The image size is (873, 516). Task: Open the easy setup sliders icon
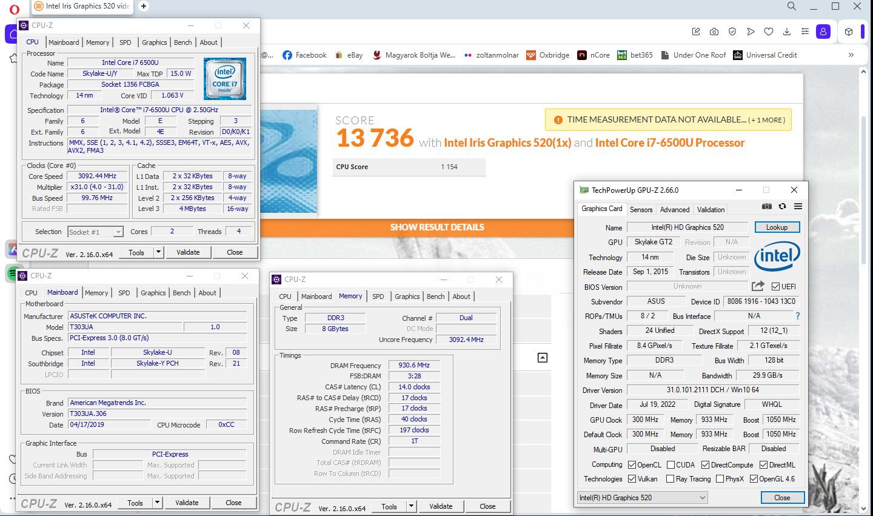(x=805, y=32)
